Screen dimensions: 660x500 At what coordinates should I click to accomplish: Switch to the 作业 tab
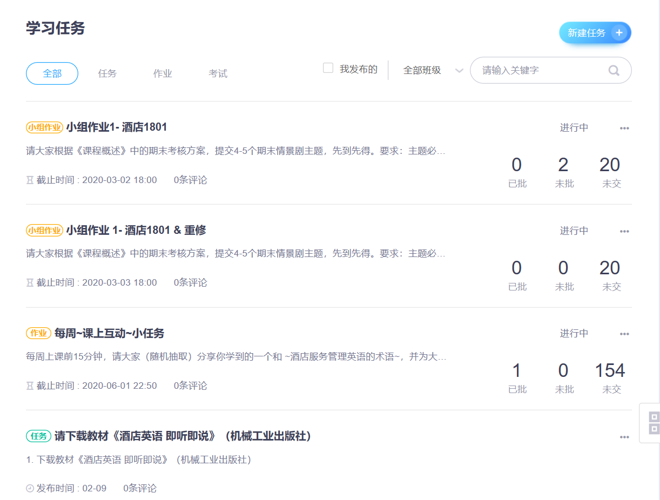[163, 73]
